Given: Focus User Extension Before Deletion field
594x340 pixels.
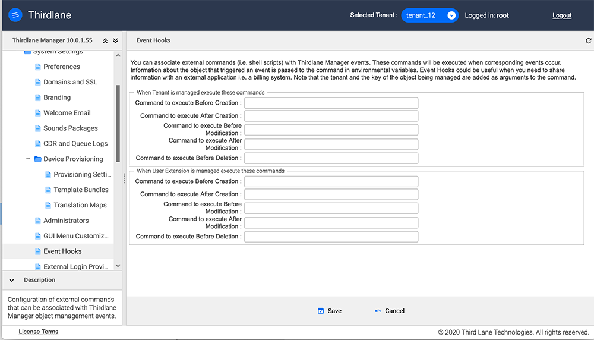Looking at the screenshot, I should coord(331,237).
